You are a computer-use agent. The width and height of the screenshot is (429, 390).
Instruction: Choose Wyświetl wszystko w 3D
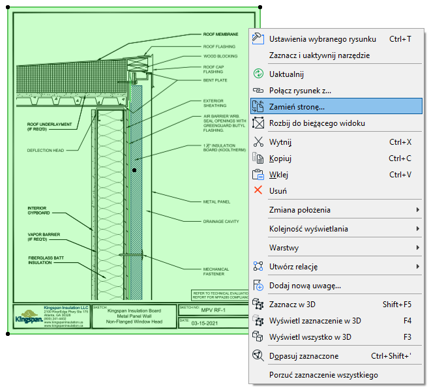point(310,337)
